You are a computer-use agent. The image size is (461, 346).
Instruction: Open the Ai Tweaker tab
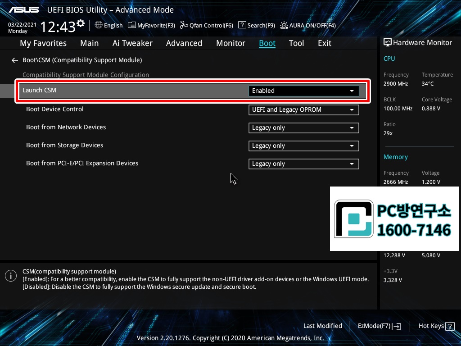pyautogui.click(x=132, y=43)
